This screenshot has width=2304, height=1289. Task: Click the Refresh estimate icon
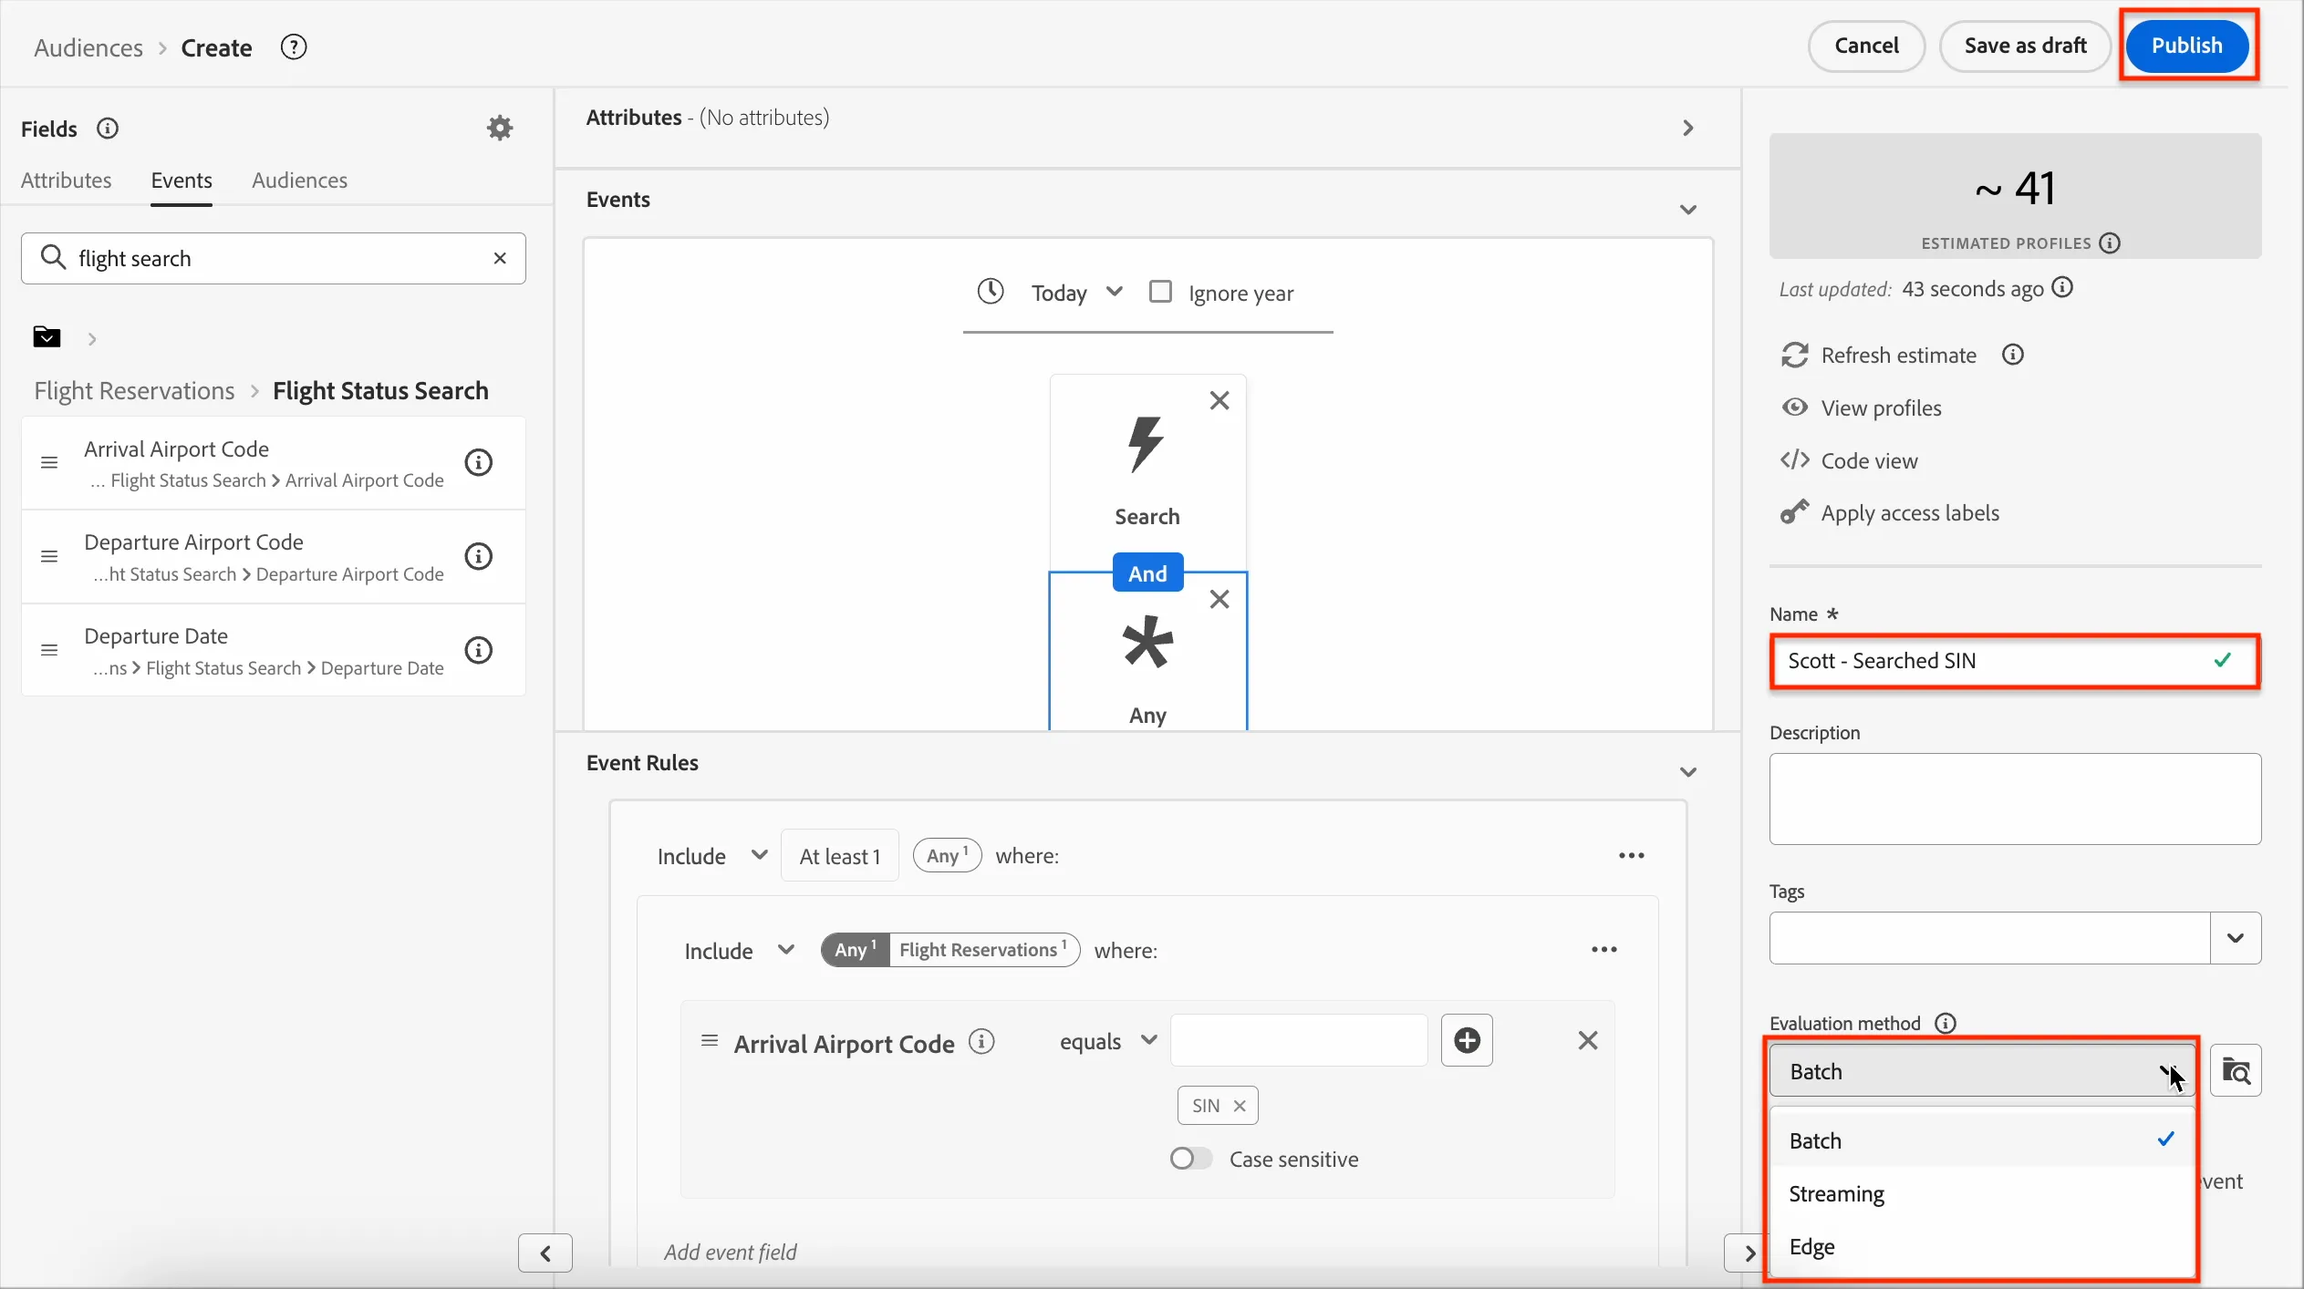[x=1795, y=356]
